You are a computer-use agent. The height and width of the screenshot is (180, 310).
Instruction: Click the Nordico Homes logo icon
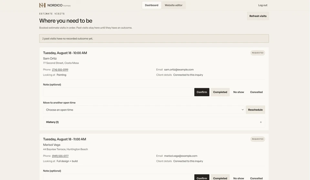pyautogui.click(x=42, y=5)
